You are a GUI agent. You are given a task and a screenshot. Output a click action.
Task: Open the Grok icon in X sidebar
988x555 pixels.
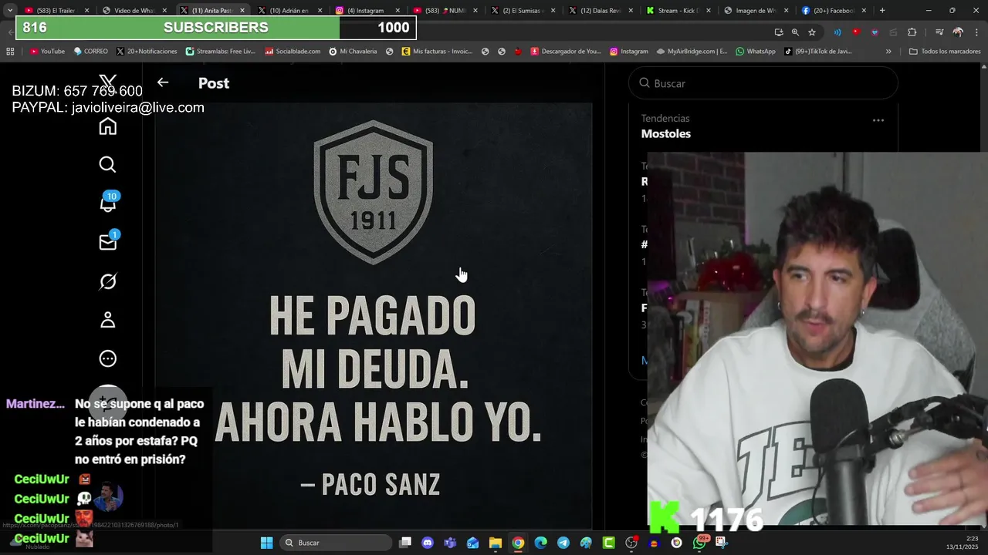(x=107, y=281)
